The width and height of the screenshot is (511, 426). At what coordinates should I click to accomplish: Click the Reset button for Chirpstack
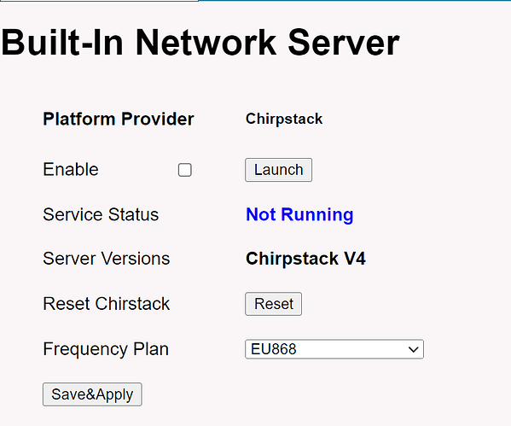tap(274, 304)
